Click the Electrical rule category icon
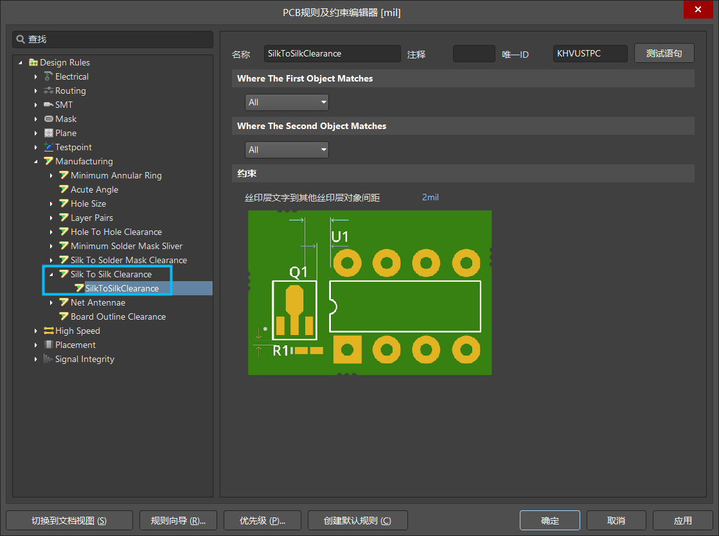Image resolution: width=719 pixels, height=536 pixels. click(x=49, y=76)
